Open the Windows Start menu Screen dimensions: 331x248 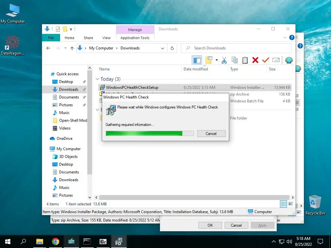(x=8, y=242)
